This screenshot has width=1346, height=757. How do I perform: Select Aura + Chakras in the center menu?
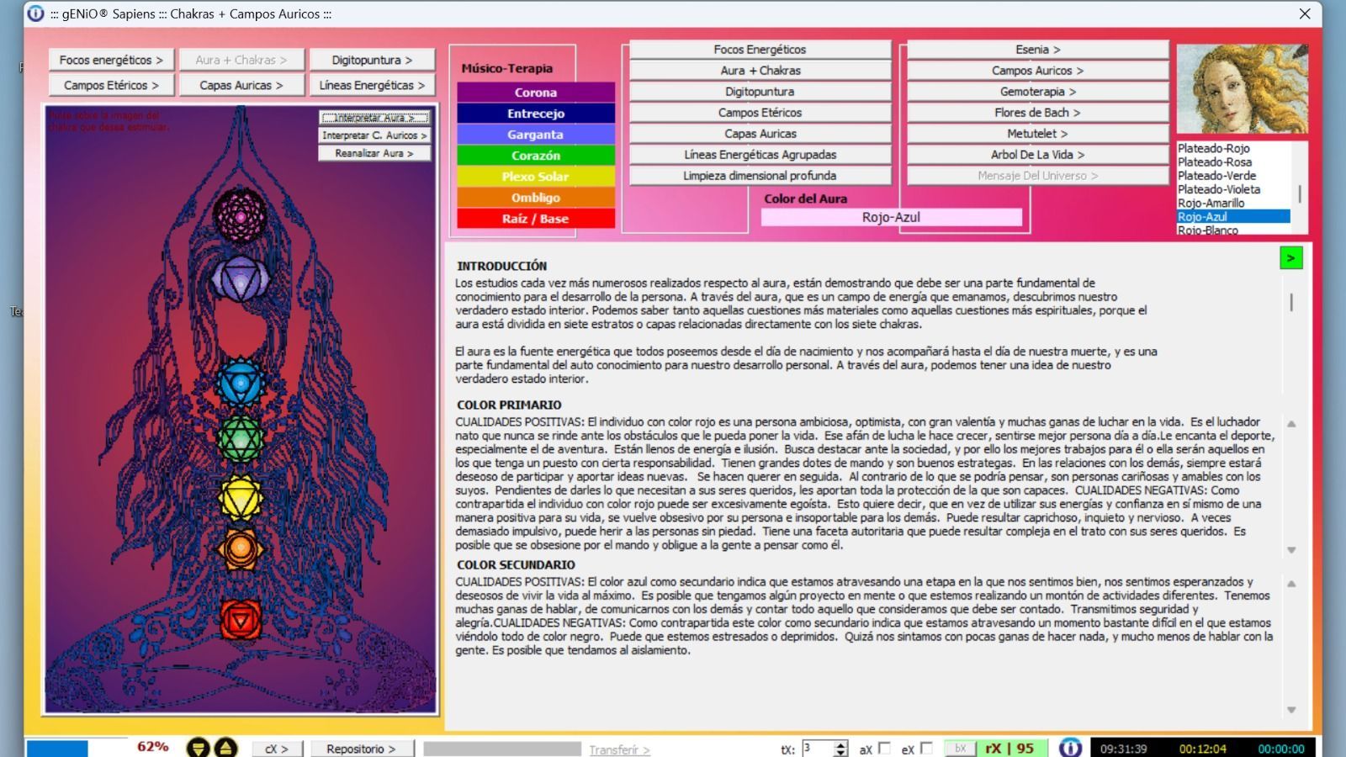760,71
